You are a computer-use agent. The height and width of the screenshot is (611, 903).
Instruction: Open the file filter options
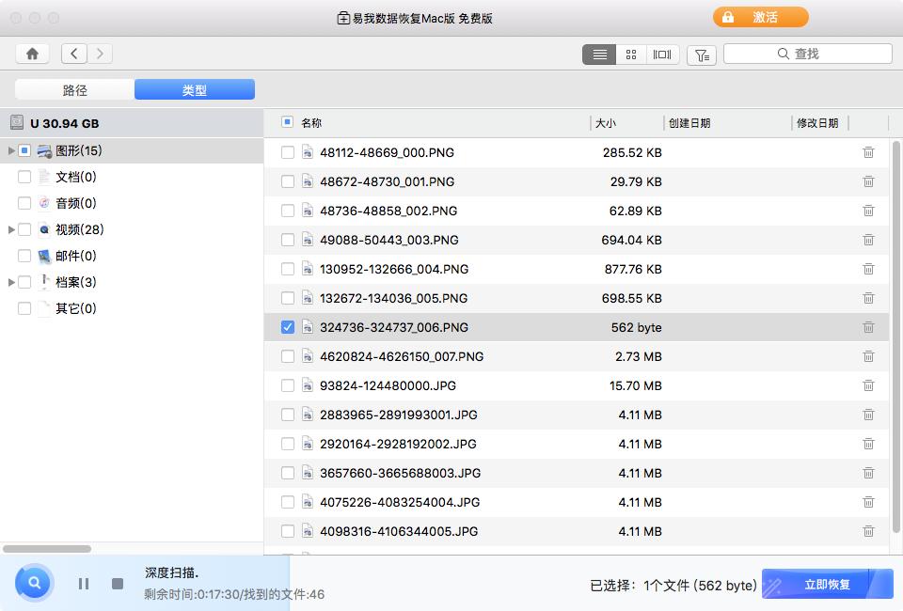pos(701,55)
